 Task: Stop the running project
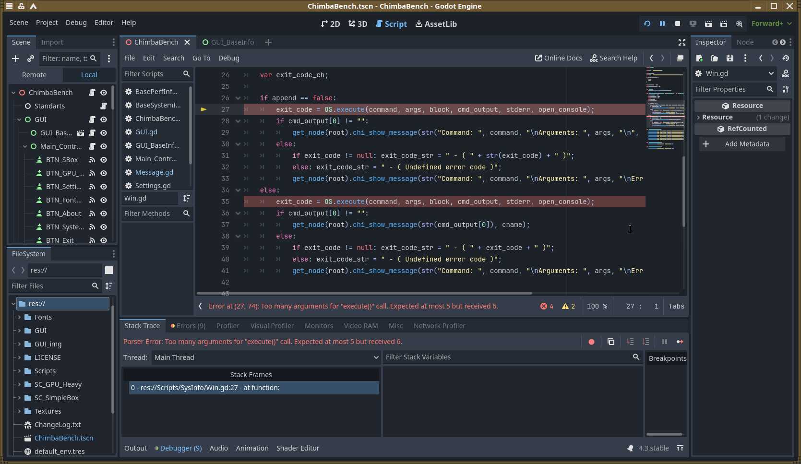(677, 24)
